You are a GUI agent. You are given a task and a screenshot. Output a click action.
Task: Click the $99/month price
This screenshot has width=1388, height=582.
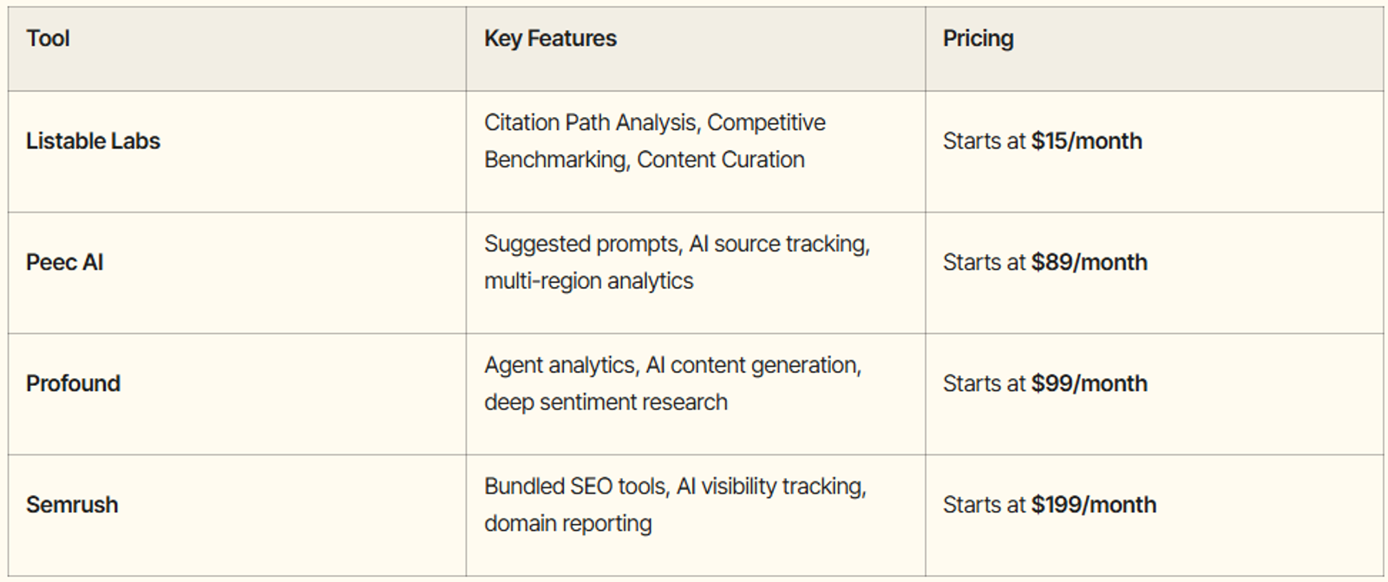(1089, 383)
